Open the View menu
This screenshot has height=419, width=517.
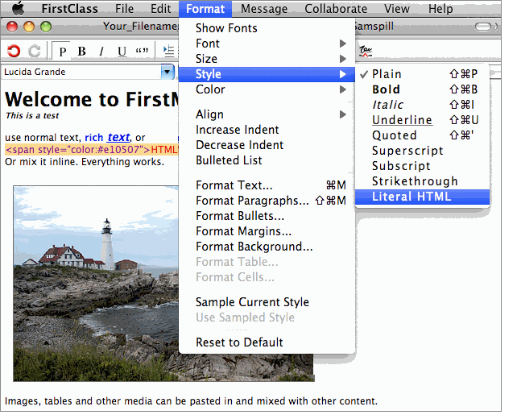pos(397,9)
